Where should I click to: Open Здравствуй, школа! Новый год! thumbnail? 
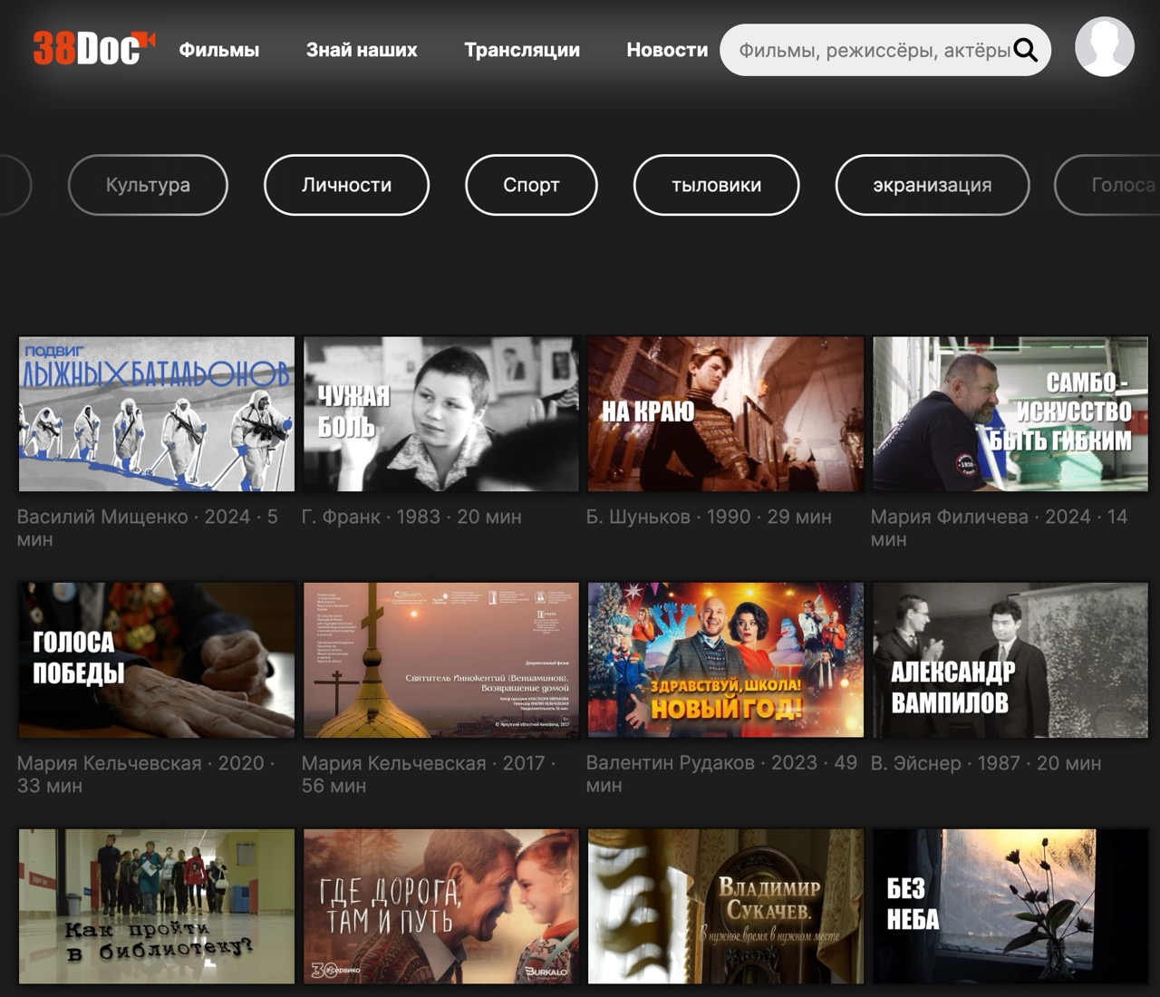tap(726, 660)
